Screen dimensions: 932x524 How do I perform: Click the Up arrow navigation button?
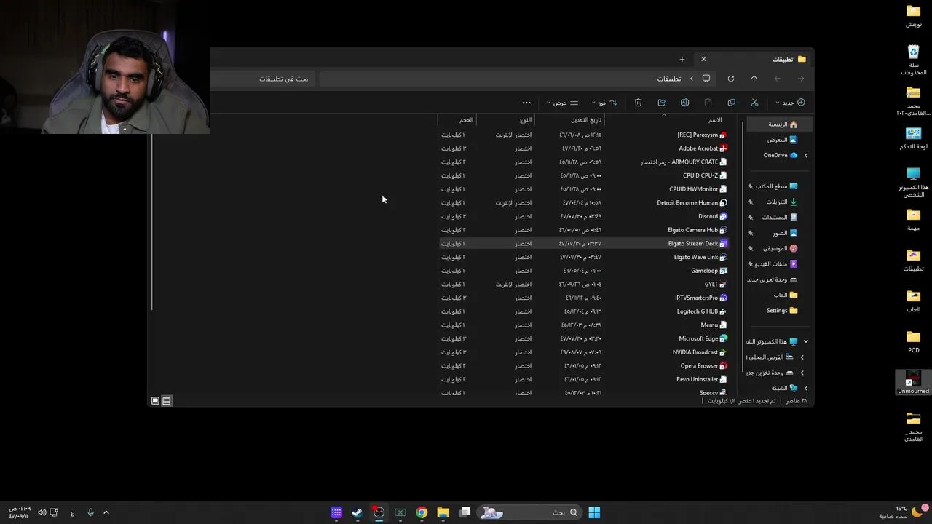tap(754, 79)
